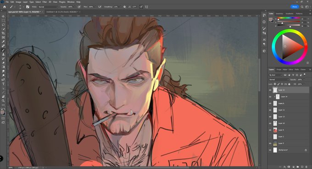Select the Crop tool
This screenshot has width=312, height=169.
tap(3, 33)
